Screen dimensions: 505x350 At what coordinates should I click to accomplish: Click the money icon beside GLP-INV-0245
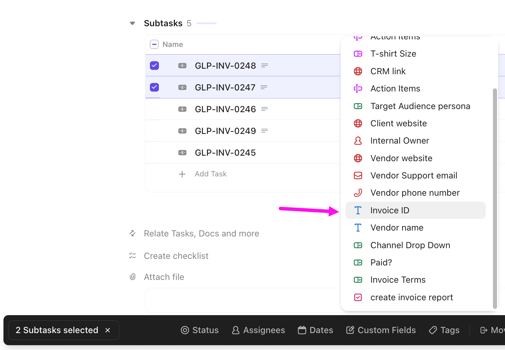click(x=182, y=152)
